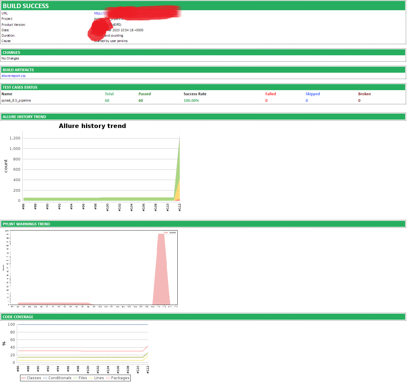Click the 0 value under Skipped
Viewport: 410px width, 387px height.
[307, 100]
